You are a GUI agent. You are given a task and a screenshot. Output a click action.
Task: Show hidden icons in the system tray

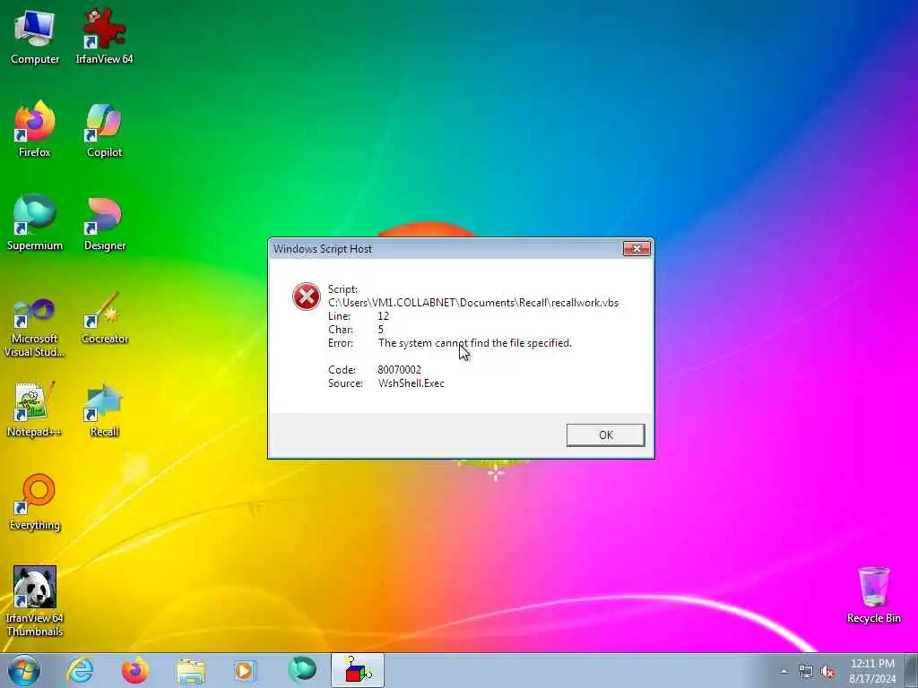[x=784, y=671]
